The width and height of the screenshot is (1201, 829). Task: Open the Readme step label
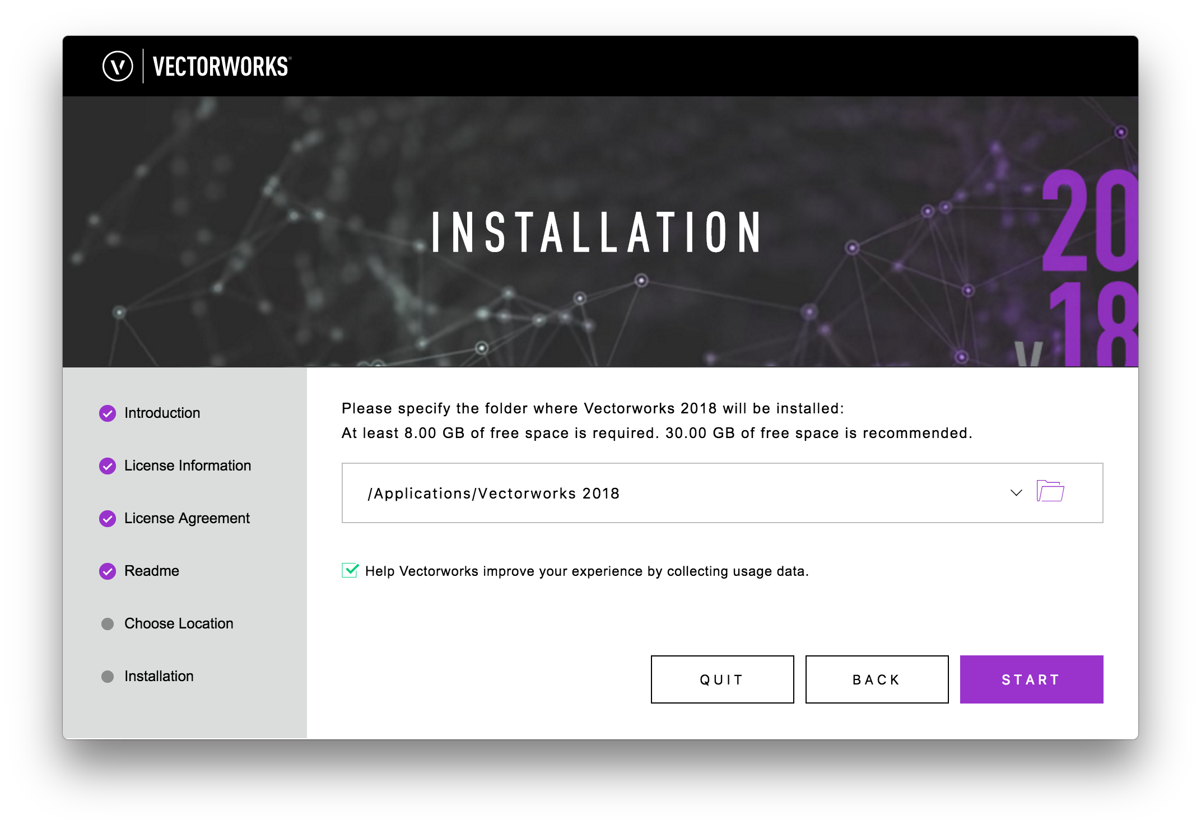152,571
